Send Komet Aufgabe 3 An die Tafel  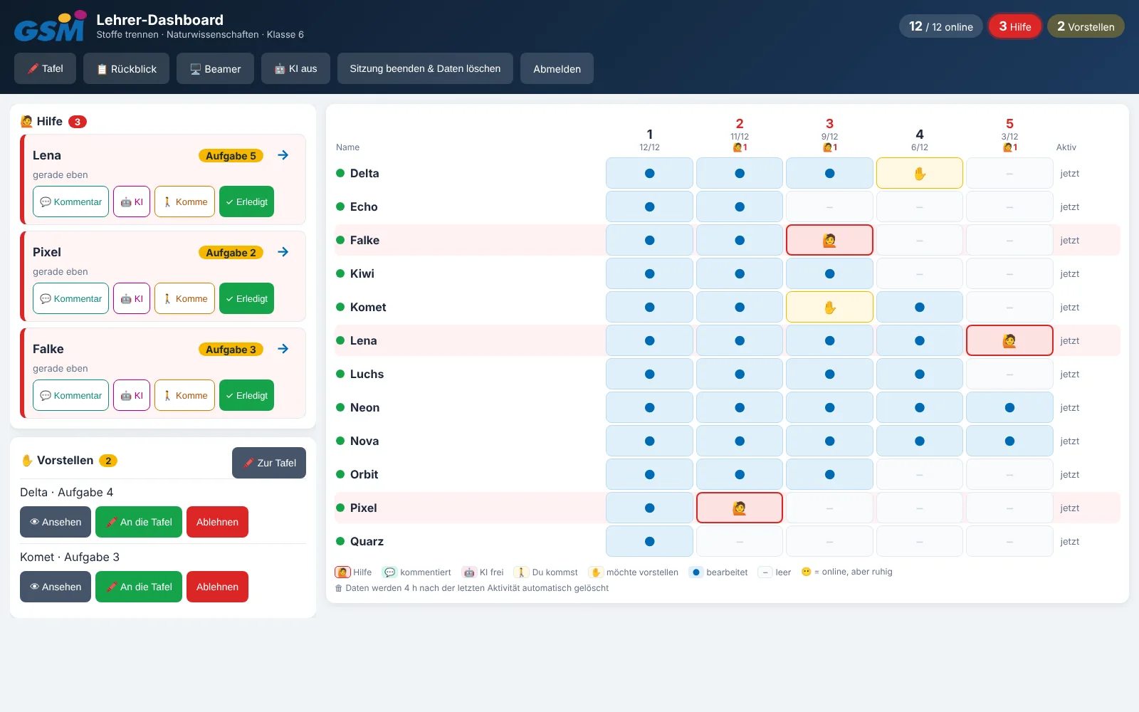click(x=139, y=587)
